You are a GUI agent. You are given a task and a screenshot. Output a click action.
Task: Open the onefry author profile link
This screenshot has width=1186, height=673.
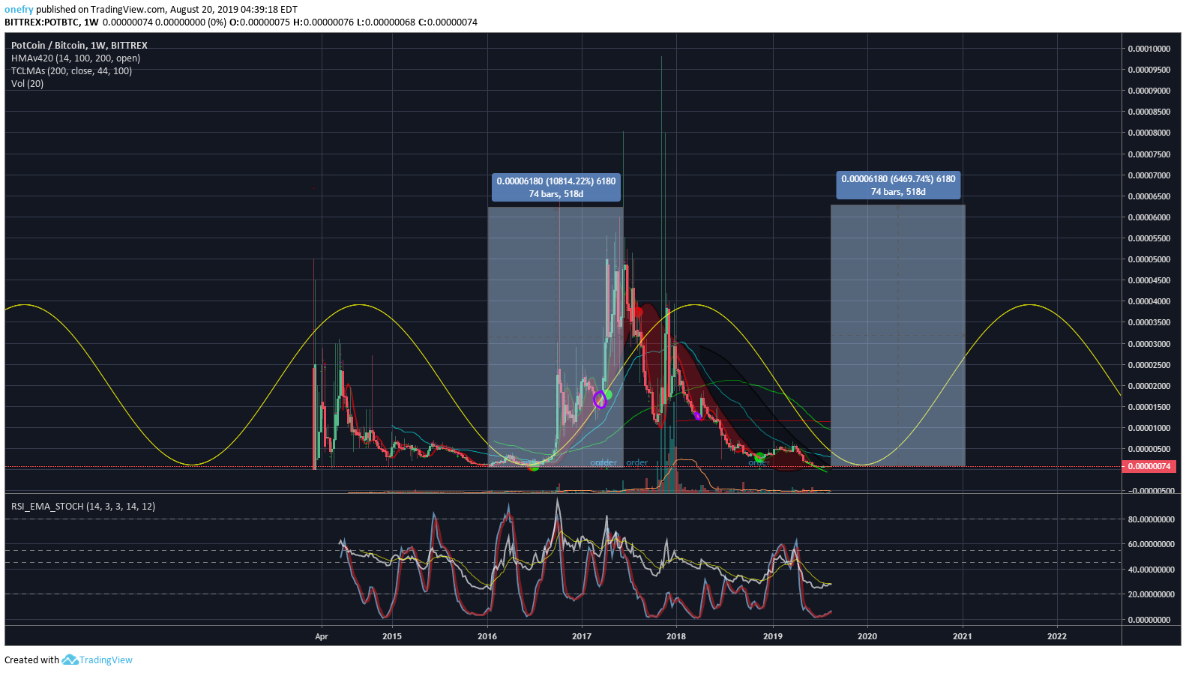(x=19, y=10)
